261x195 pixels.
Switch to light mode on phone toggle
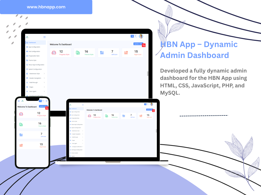click(x=43, y=101)
